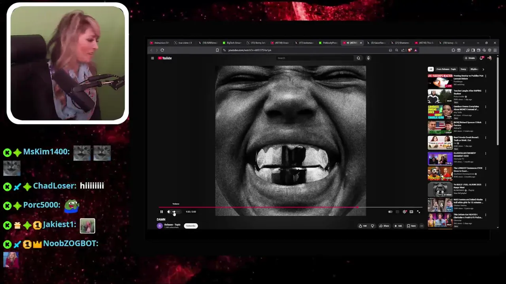This screenshot has height=284, width=506.
Task: Click the search magnifier button
Action: (359, 58)
